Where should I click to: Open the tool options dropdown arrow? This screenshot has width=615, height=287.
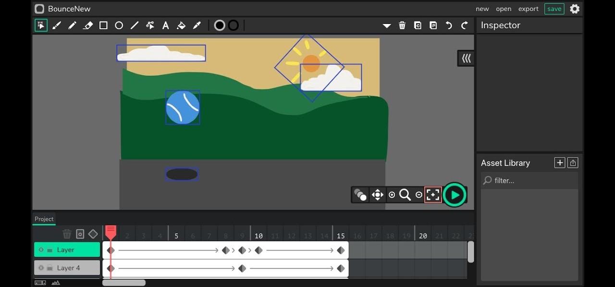[x=386, y=26]
